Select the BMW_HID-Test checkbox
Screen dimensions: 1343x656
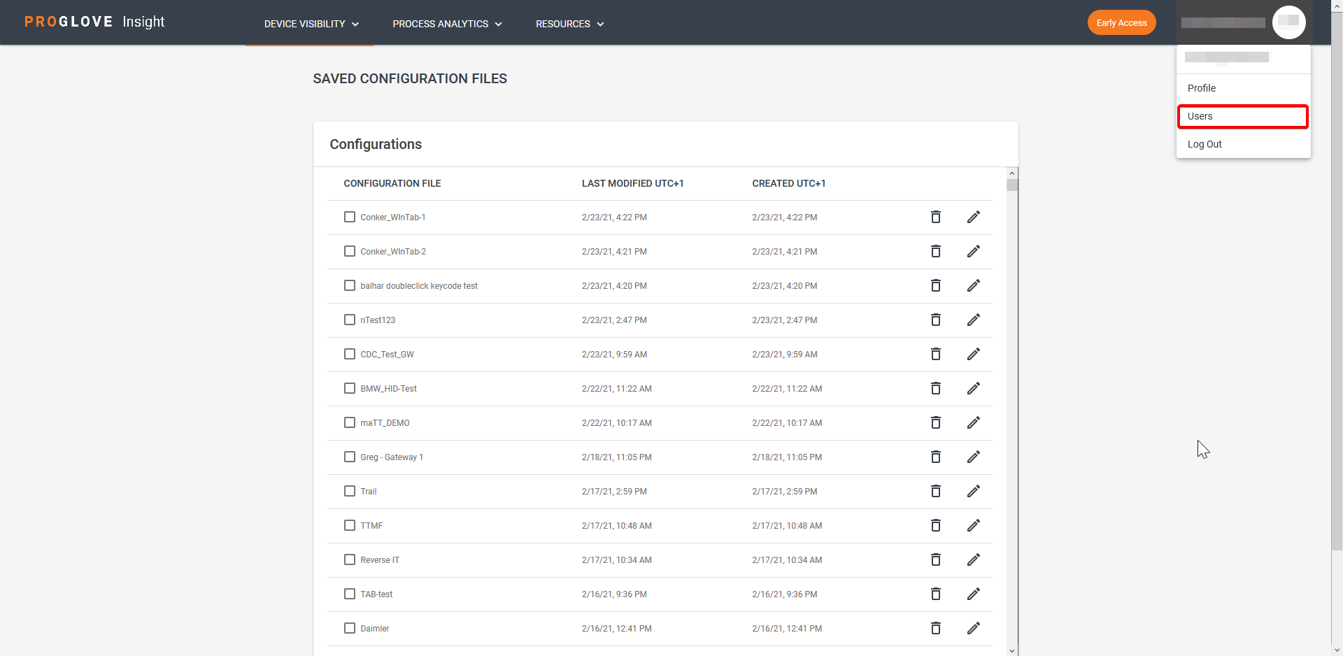(350, 388)
